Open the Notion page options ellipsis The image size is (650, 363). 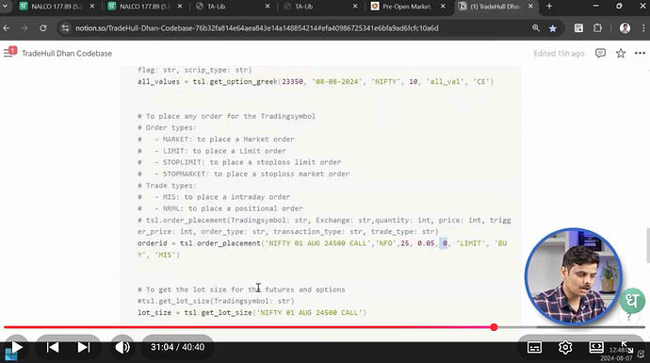[x=640, y=53]
